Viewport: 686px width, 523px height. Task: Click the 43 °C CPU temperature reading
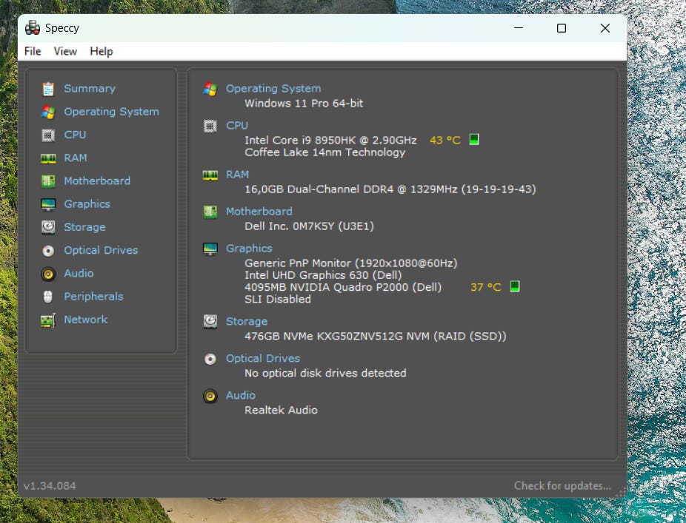[445, 141]
